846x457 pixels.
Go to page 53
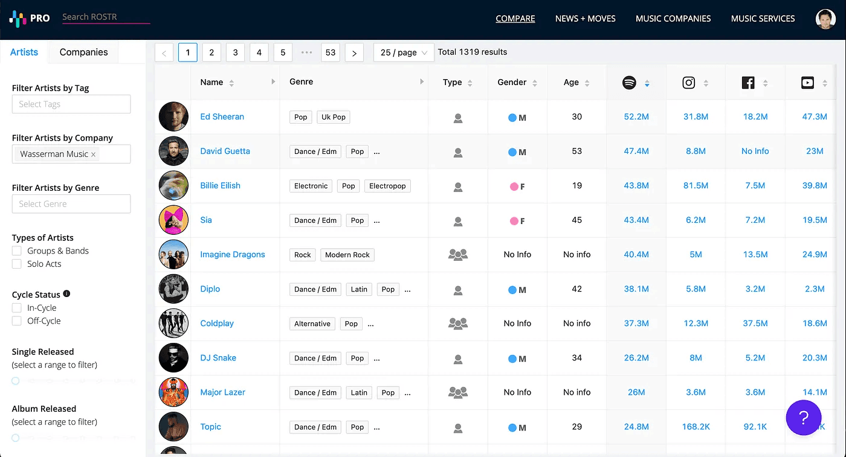[x=331, y=53]
